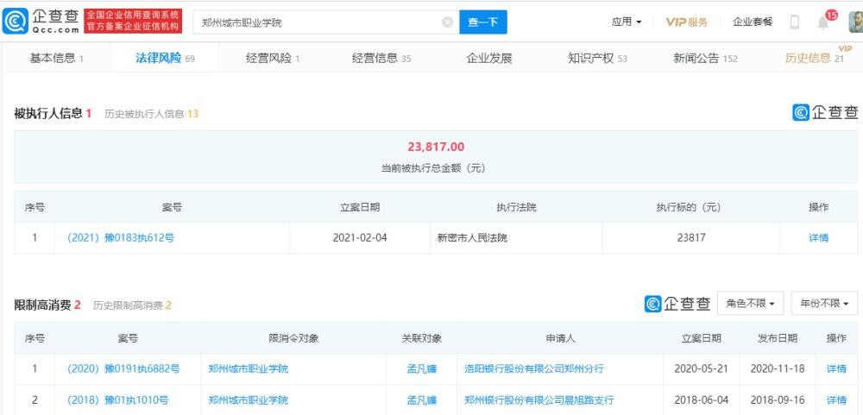Click the Qcc.com 企查查 logo
This screenshot has width=863, height=415.
[41, 22]
